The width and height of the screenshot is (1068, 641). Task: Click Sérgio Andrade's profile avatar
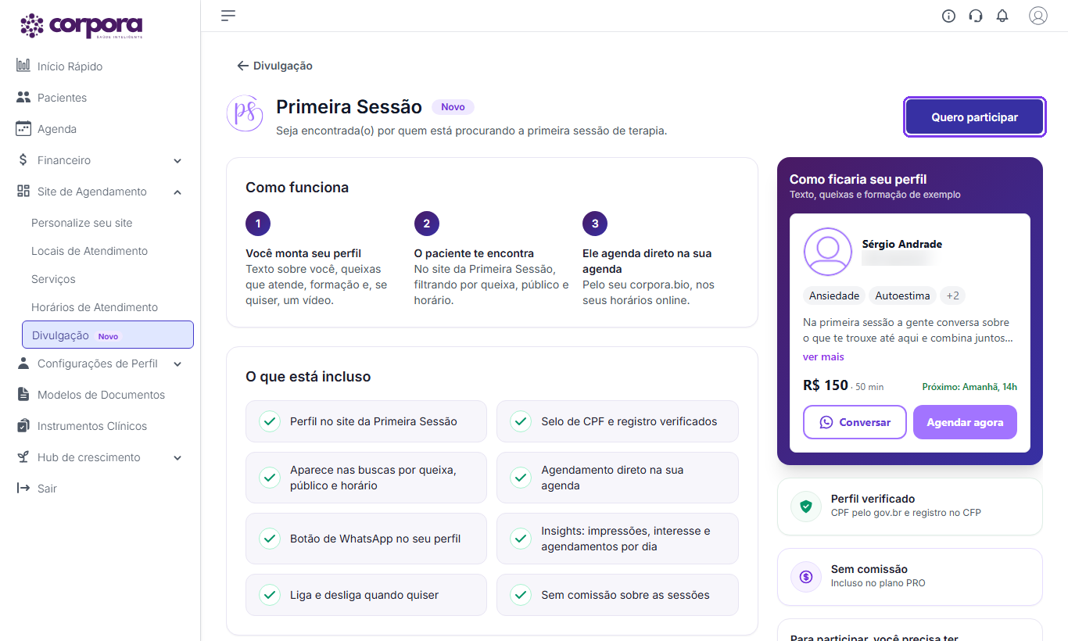(x=828, y=252)
